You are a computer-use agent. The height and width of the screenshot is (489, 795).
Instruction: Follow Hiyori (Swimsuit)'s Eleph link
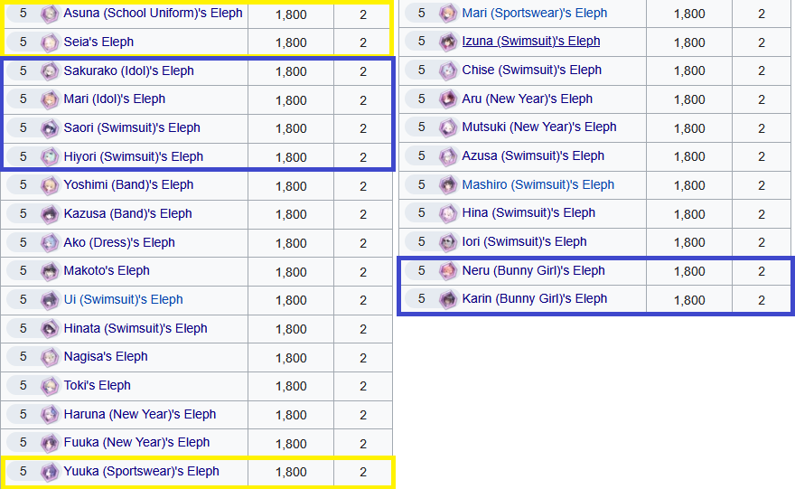point(134,156)
